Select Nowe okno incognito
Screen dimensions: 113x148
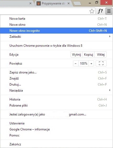point(56,31)
